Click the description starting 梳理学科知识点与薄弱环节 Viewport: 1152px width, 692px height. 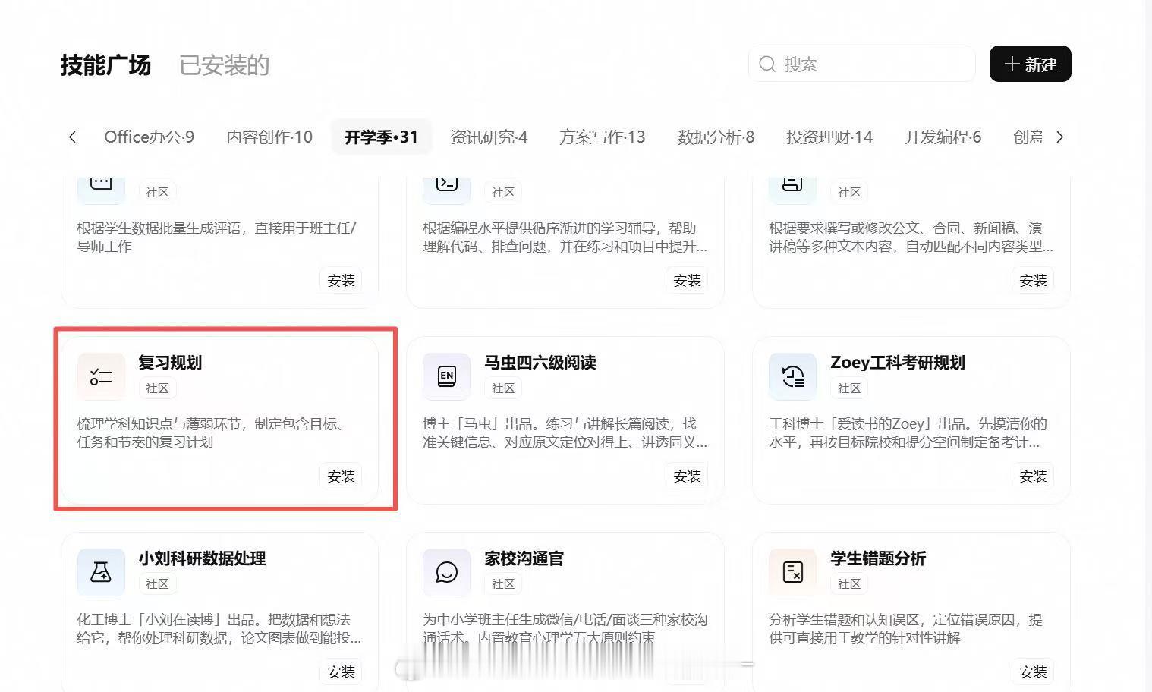212,433
